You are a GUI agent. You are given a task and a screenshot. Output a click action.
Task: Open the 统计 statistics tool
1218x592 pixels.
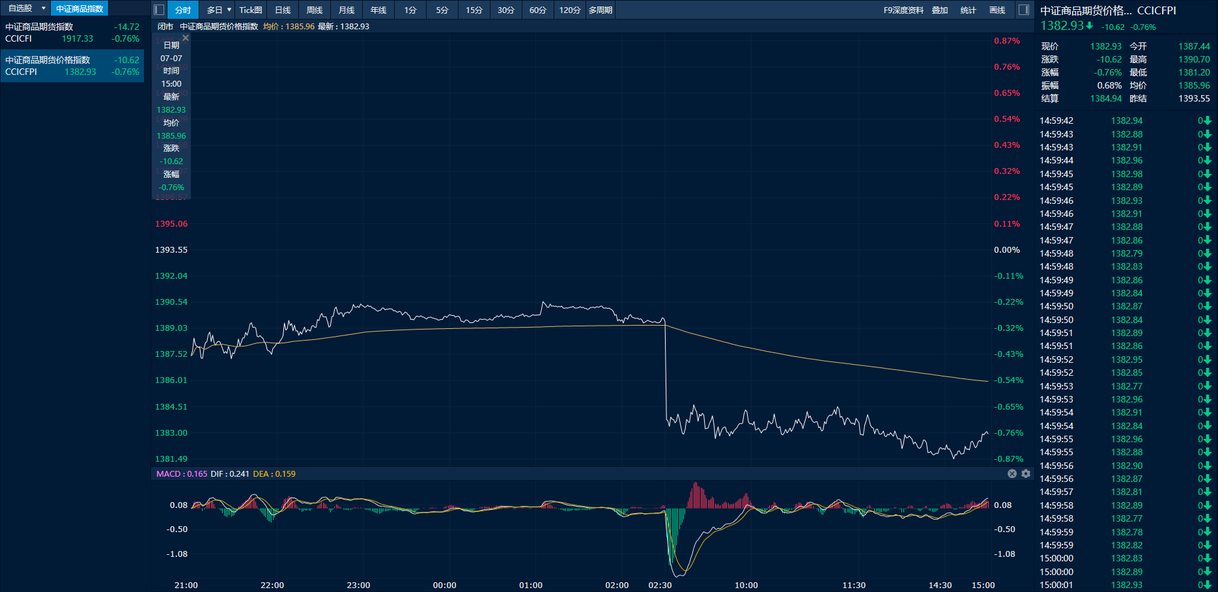tap(969, 10)
